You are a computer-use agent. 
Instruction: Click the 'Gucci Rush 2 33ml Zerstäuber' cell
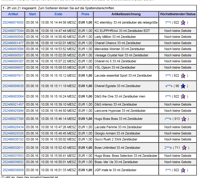tap(126, 140)
